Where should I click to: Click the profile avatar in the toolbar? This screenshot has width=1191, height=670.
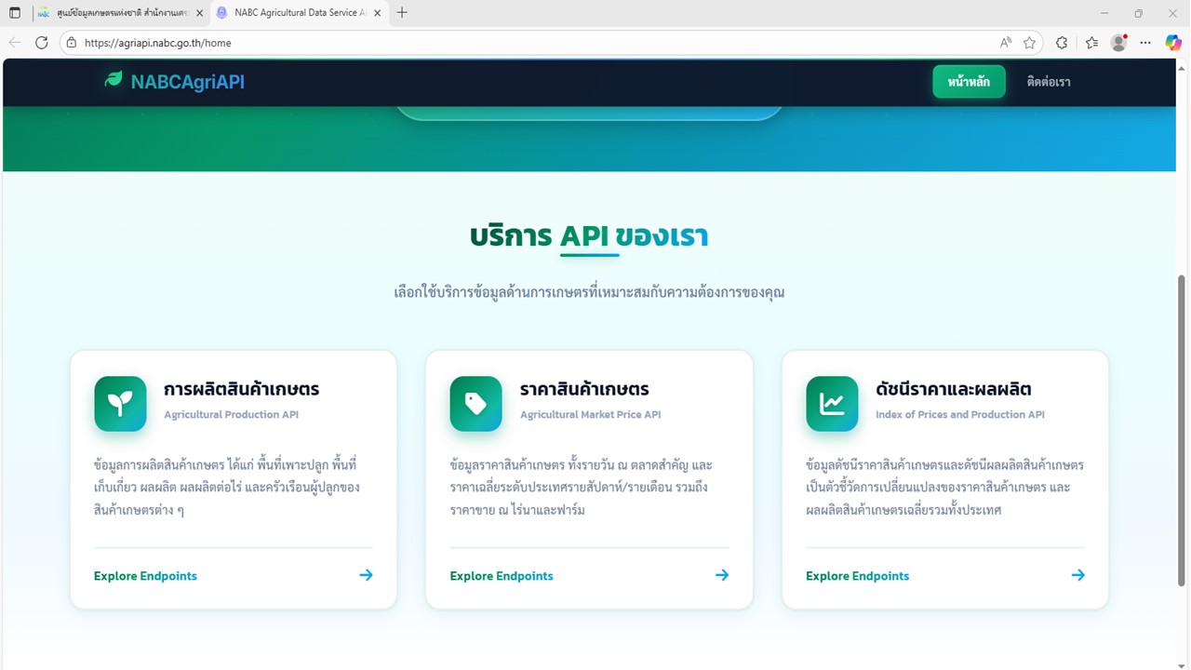[1118, 43]
